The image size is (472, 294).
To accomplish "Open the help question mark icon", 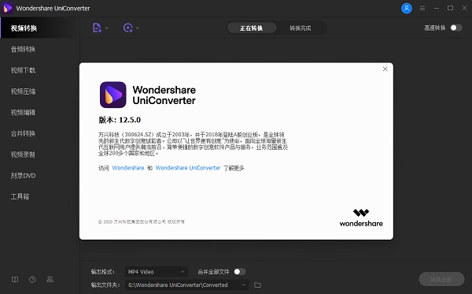I will coord(32,280).
